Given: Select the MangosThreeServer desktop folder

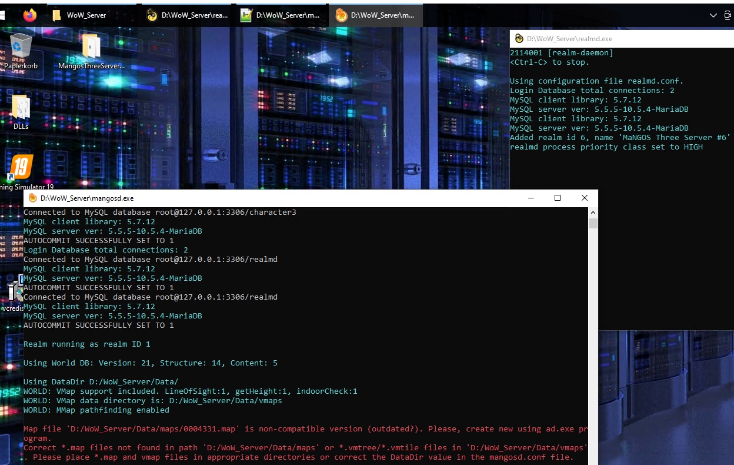Looking at the screenshot, I should [91, 51].
